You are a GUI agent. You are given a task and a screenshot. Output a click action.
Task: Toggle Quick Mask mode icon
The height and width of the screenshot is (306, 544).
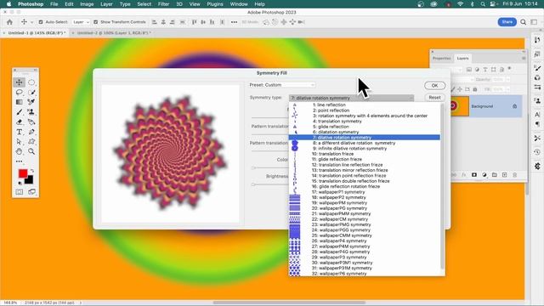point(19,192)
